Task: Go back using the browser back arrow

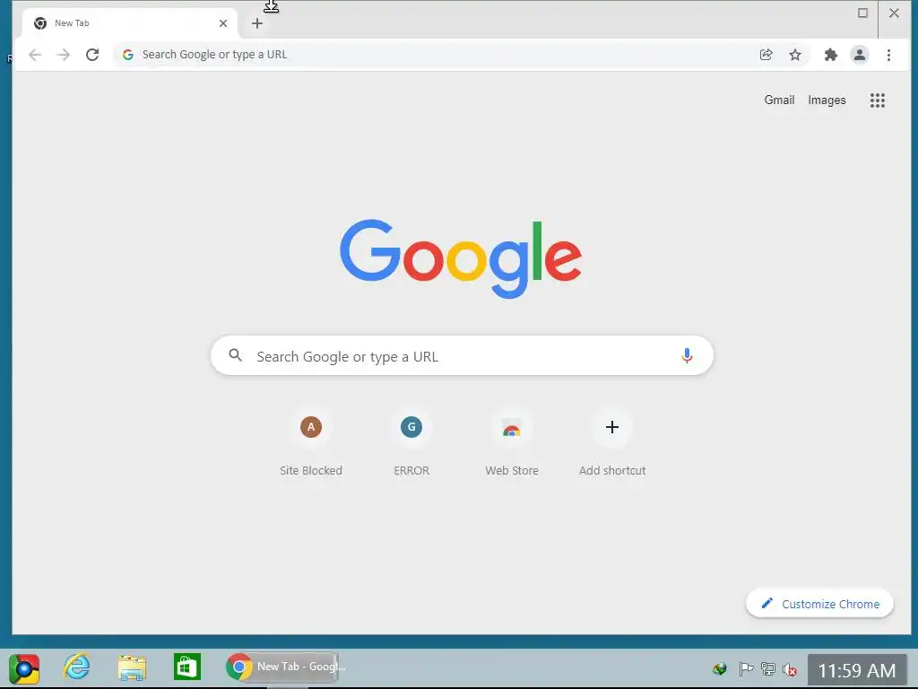Action: (35, 55)
